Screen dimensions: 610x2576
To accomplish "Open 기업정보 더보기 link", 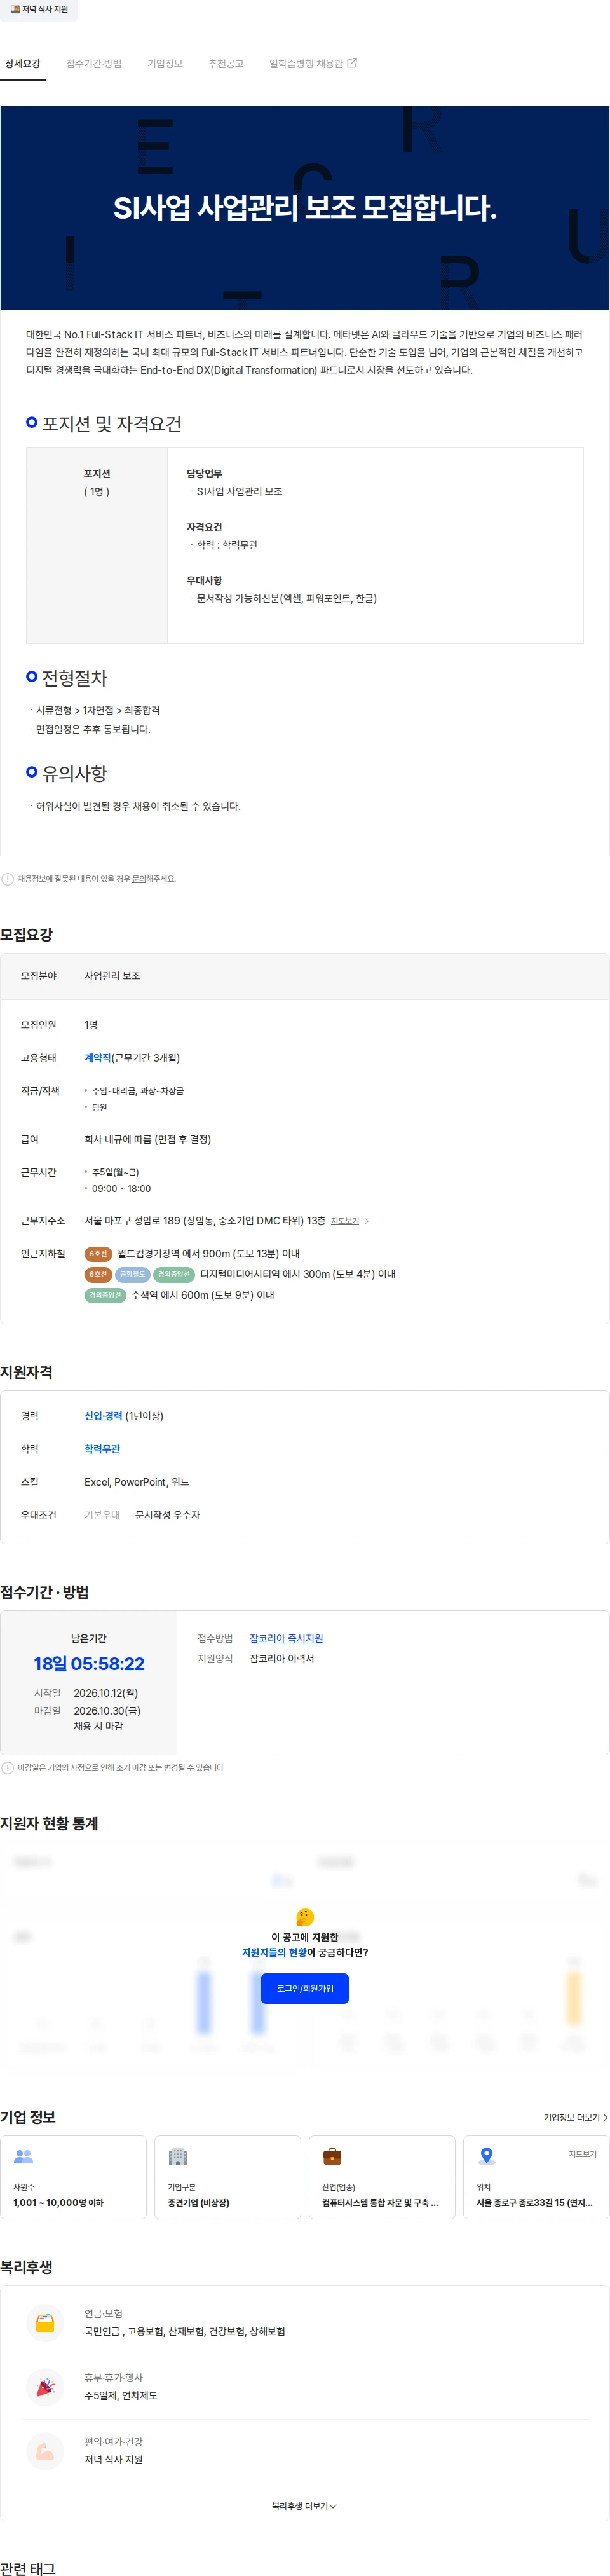I will (575, 2117).
